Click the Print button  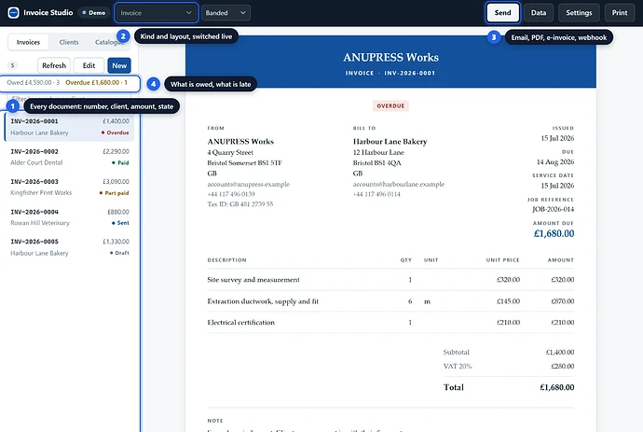[620, 13]
